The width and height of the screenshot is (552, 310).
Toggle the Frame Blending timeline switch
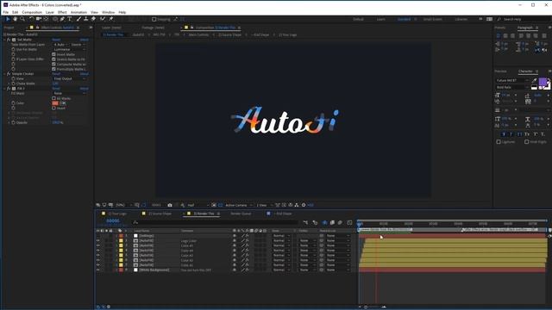pyautogui.click(x=332, y=222)
